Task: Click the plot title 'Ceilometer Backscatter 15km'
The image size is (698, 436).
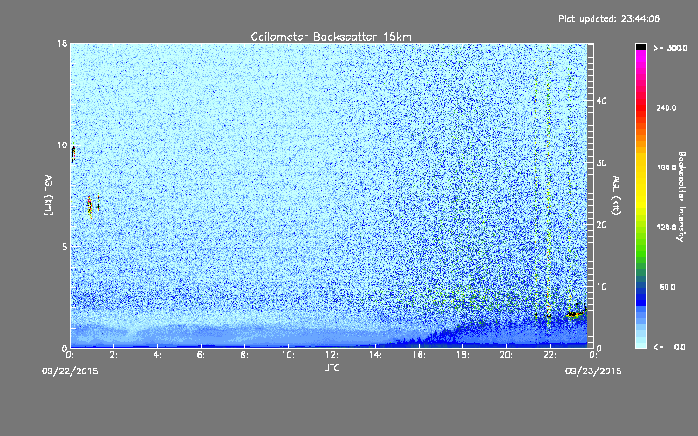Action: (331, 37)
